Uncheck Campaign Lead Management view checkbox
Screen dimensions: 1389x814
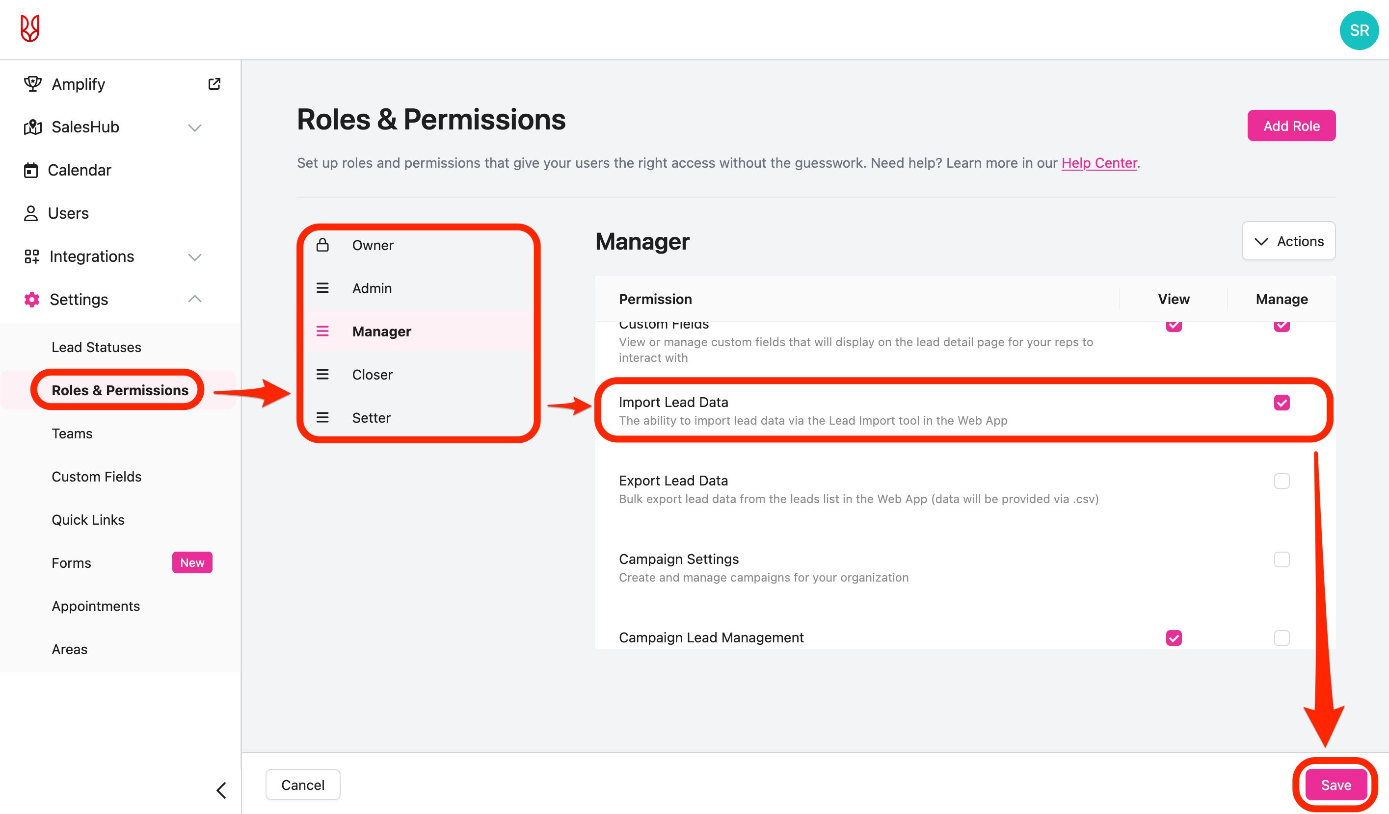tap(1174, 638)
